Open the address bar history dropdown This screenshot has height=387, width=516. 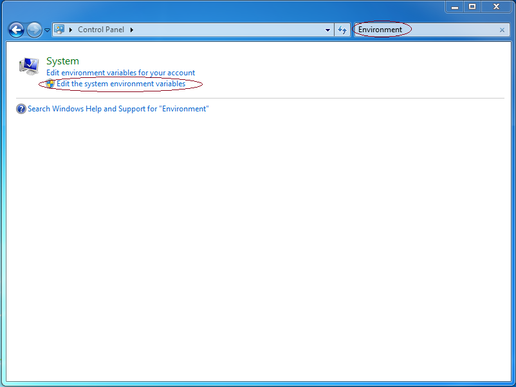327,30
